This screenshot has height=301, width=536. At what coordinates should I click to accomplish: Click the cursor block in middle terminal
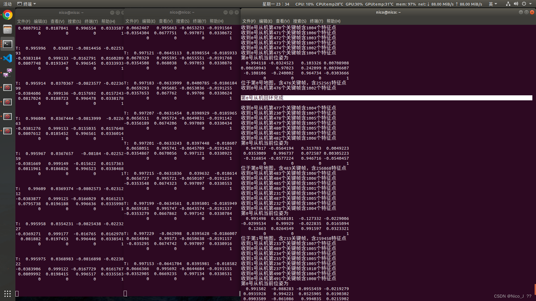coord(125,293)
